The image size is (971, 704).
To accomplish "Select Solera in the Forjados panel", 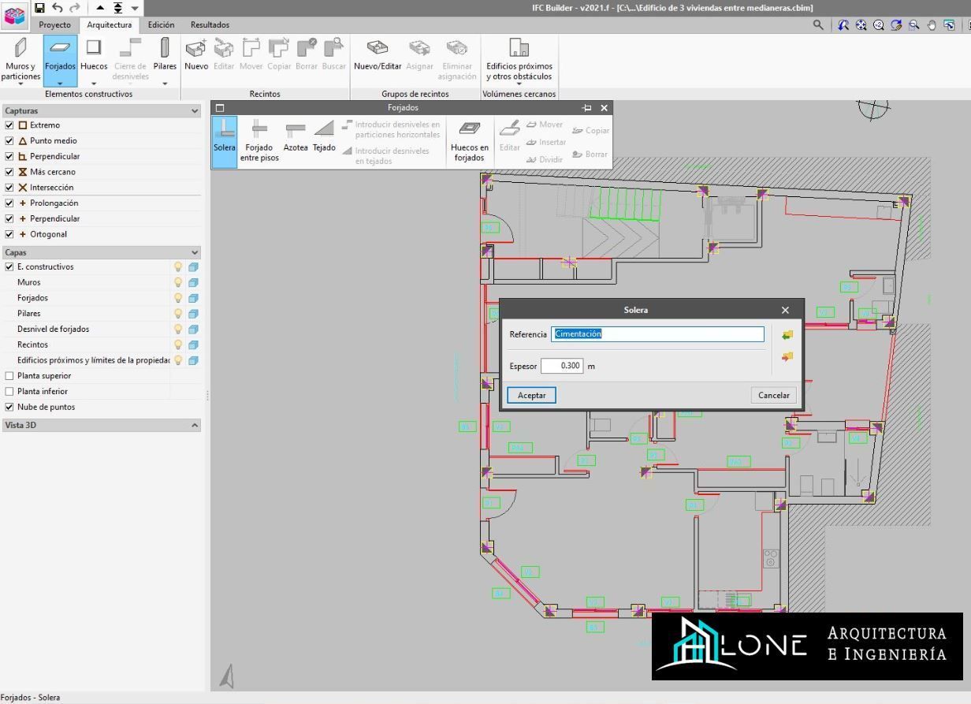I will 225,142.
